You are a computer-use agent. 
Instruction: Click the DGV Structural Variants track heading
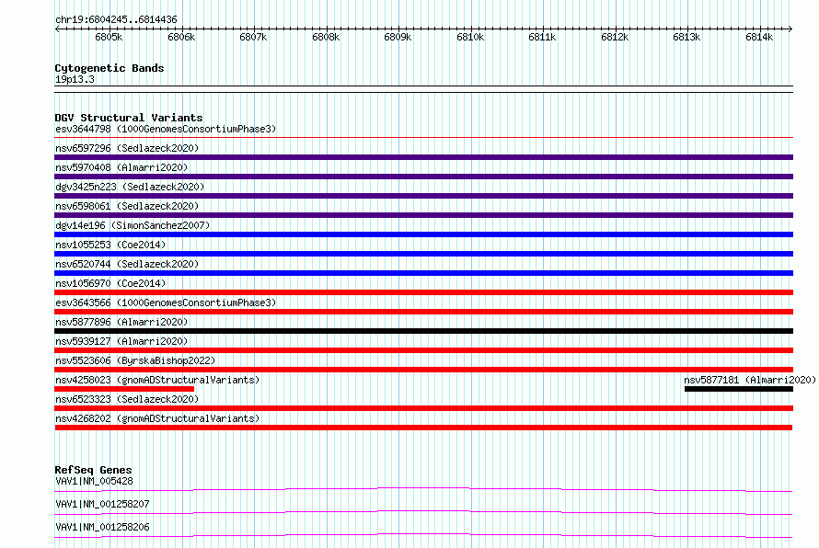[x=129, y=118]
